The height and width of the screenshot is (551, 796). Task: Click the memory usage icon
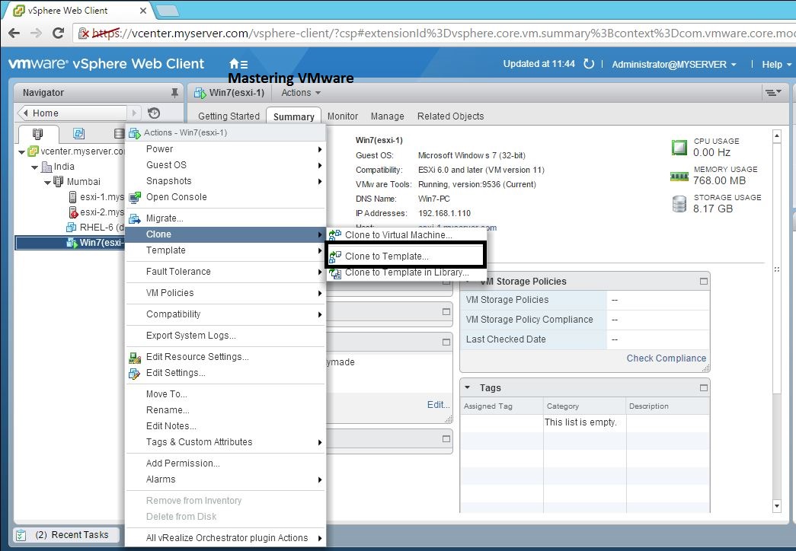tap(679, 176)
